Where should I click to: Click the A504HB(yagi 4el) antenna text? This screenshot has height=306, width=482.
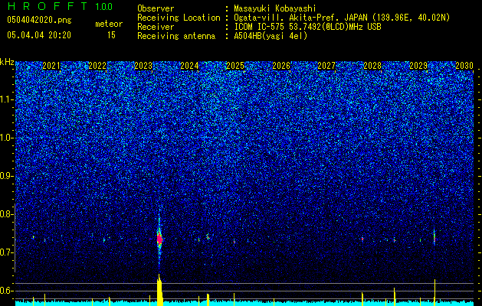pyautogui.click(x=271, y=36)
